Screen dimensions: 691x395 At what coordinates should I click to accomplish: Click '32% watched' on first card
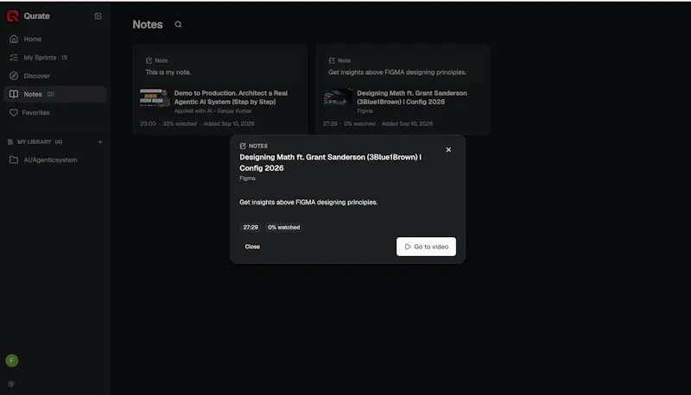pos(180,123)
